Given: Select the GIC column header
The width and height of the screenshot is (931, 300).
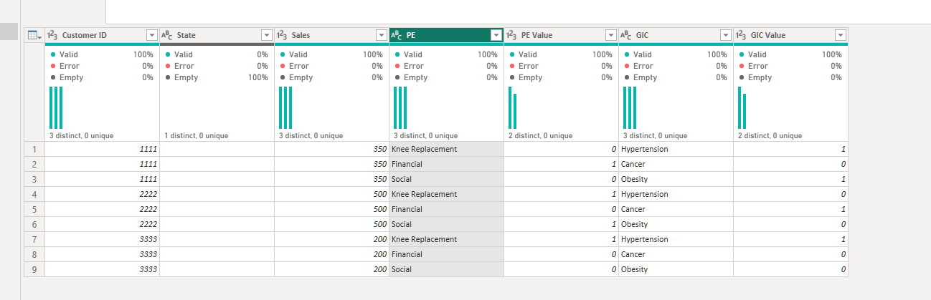Looking at the screenshot, I should [x=676, y=35].
